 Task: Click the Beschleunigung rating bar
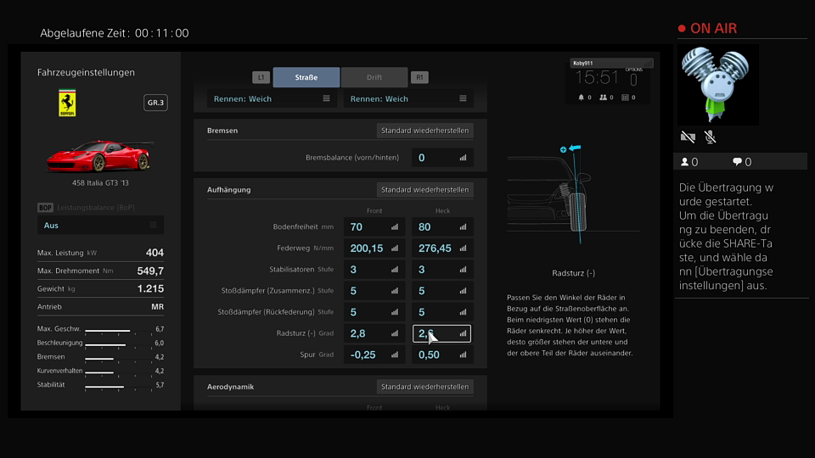[x=119, y=344]
